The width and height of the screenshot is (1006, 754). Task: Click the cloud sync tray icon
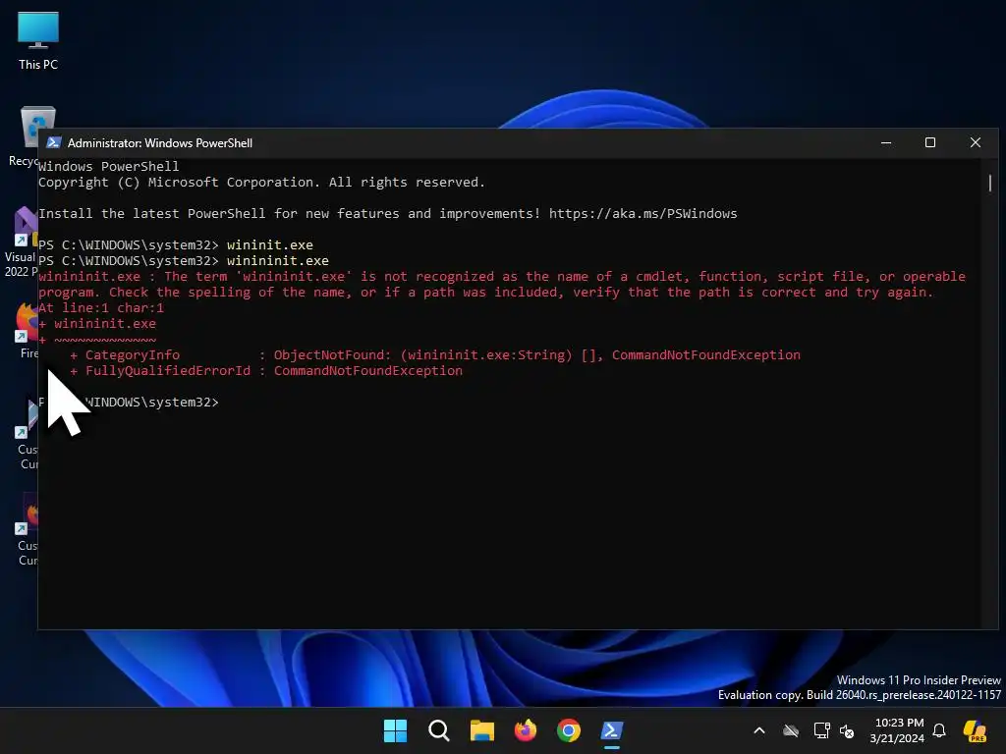point(791,730)
